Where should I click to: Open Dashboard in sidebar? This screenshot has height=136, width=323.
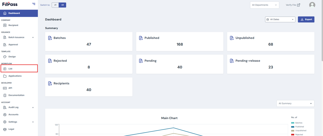tap(19, 13)
